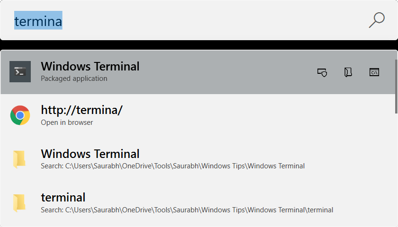The width and height of the screenshot is (398, 227).
Task: Click the Chrome browser icon
Action: tap(20, 115)
